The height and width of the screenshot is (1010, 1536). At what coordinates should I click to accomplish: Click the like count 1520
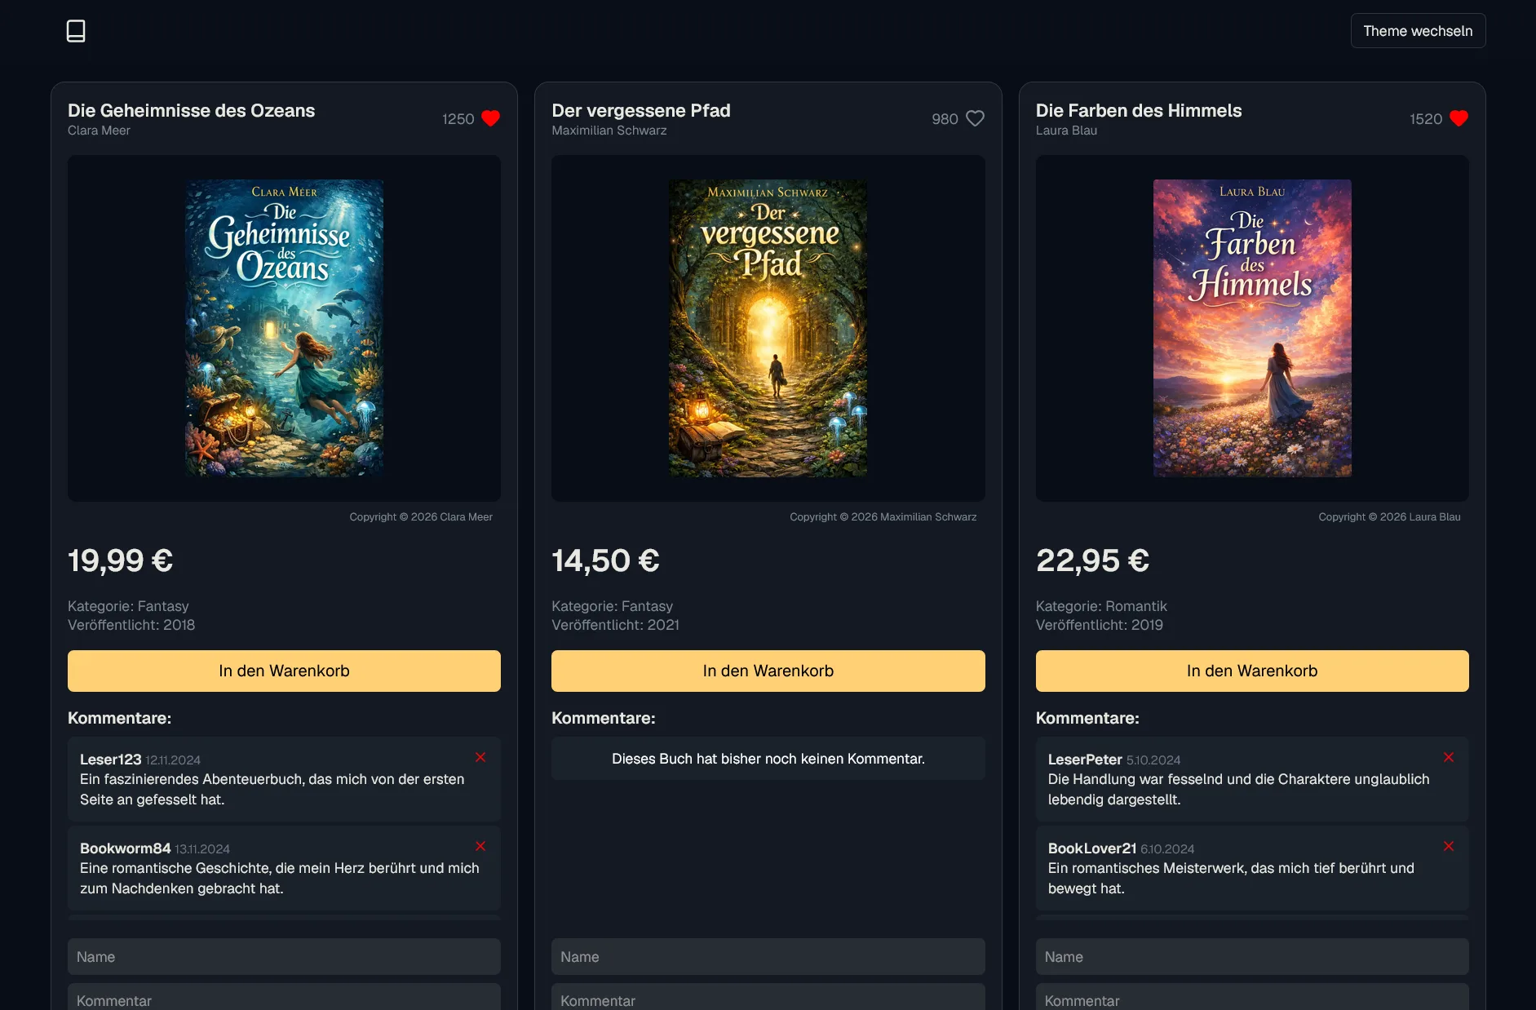1426,119
